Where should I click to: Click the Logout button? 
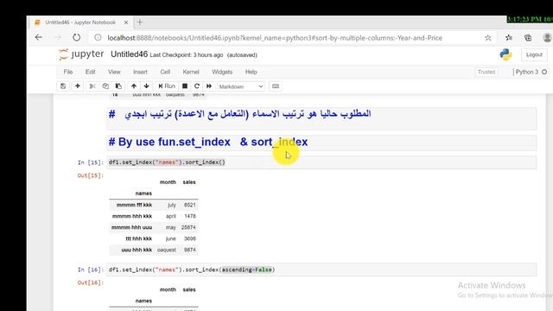pyautogui.click(x=534, y=54)
